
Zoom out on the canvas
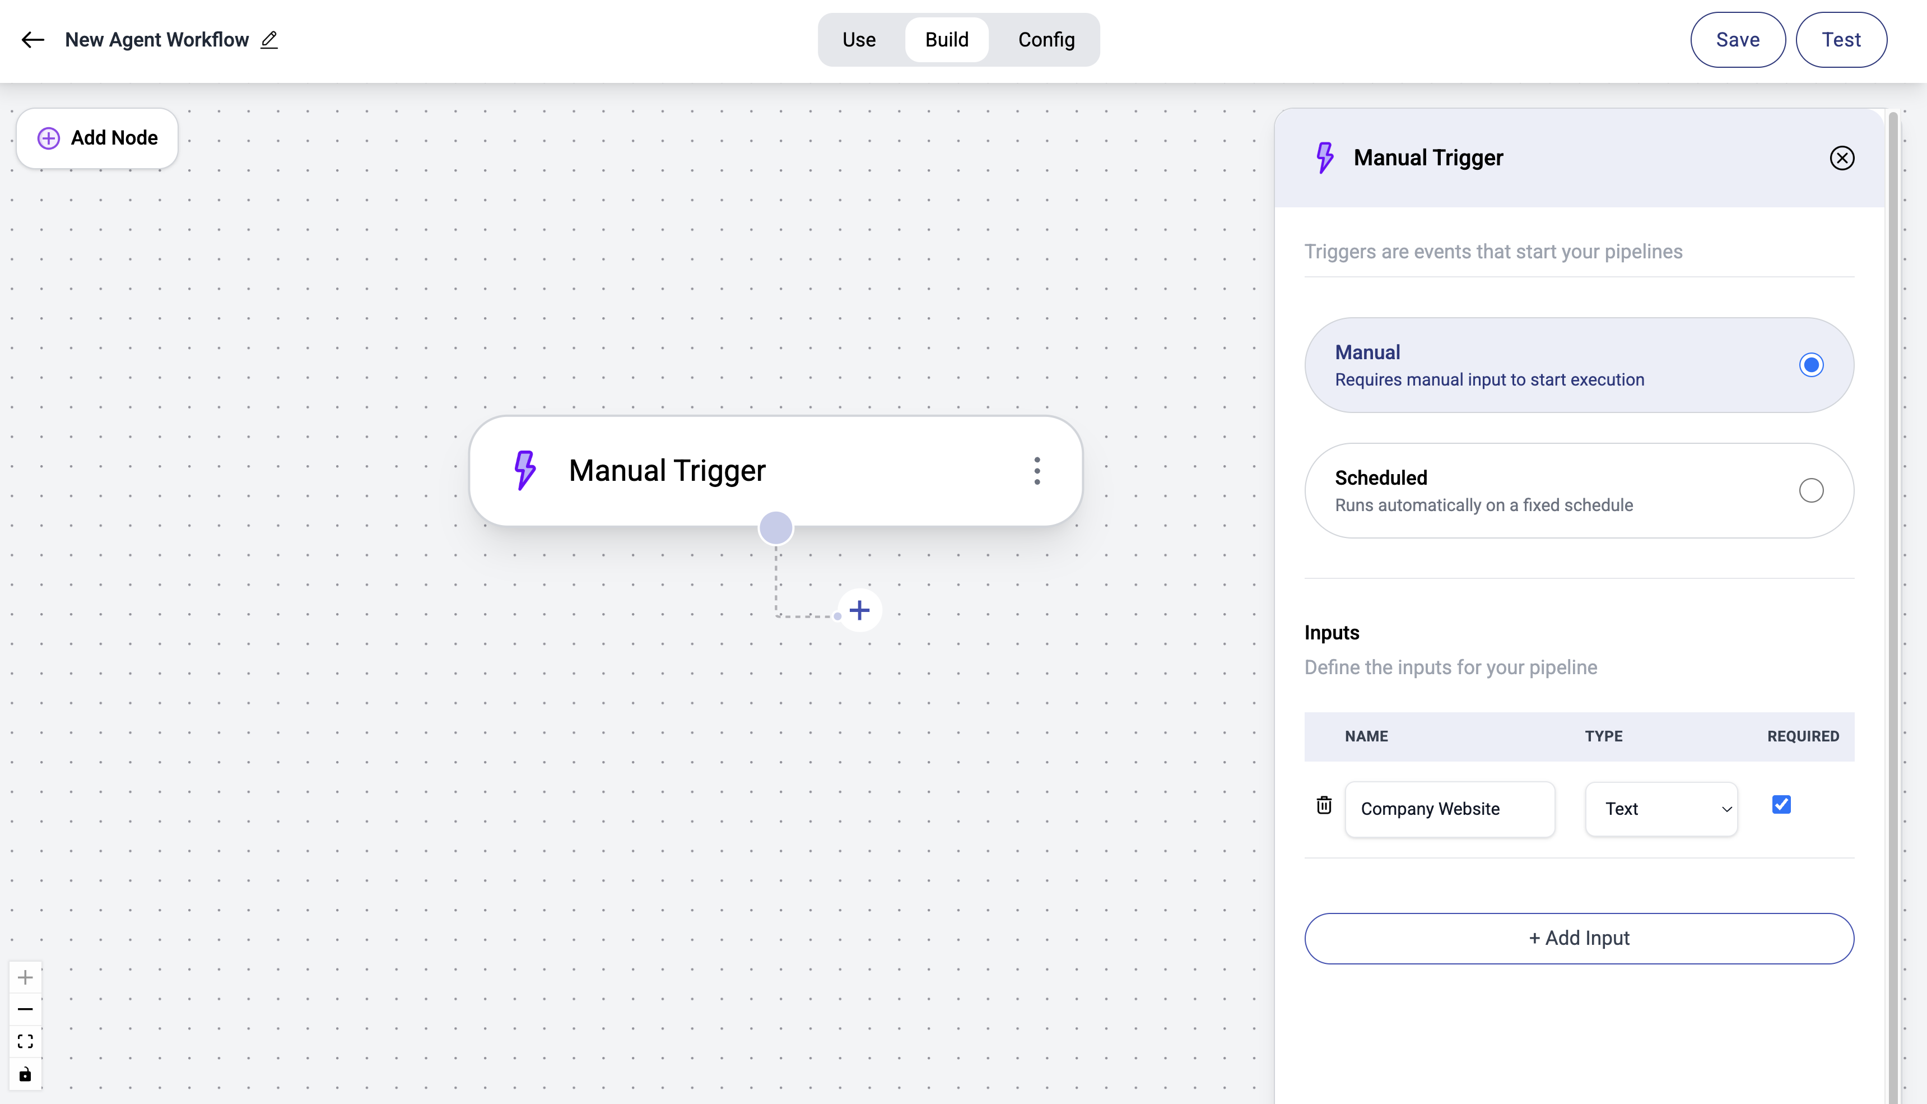(25, 1009)
